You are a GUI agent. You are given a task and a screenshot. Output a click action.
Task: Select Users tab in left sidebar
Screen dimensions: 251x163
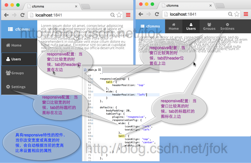pos(19,59)
